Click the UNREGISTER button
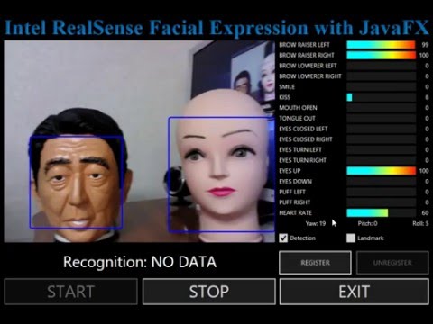Screen dimensions: 433x324 [x=392, y=263]
